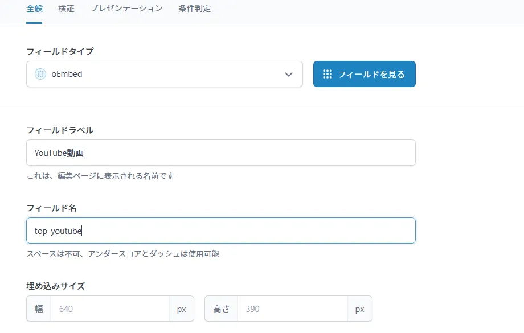The image size is (524, 333).
Task: Click the フィールド名 heading label
Action: (52, 208)
